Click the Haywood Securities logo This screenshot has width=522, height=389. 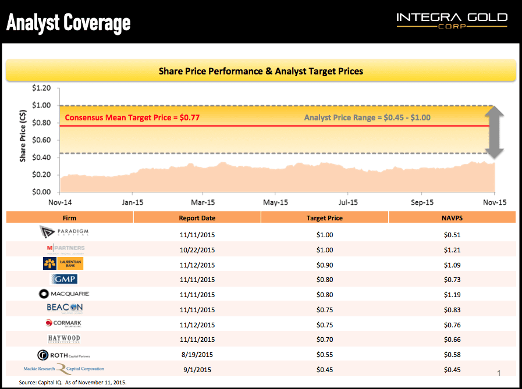point(64,339)
